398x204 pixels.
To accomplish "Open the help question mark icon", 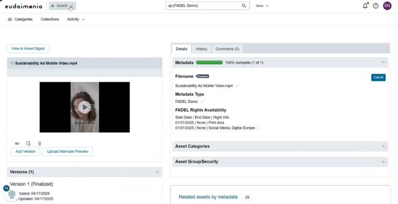I will pos(376,6).
